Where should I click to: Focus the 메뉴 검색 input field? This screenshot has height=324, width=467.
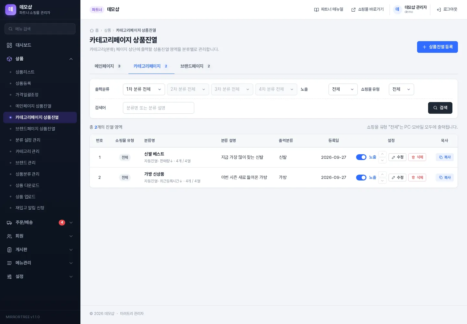click(40, 29)
